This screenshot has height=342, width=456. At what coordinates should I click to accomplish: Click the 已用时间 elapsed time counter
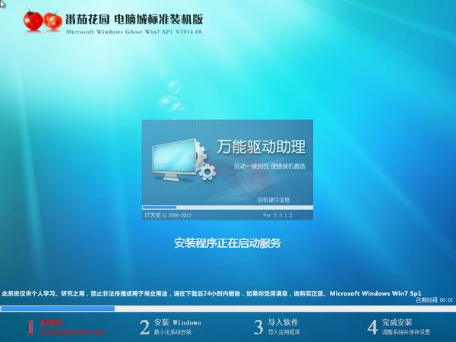tap(434, 300)
